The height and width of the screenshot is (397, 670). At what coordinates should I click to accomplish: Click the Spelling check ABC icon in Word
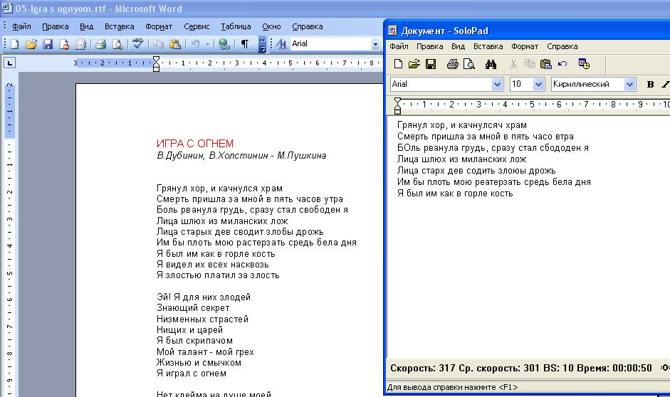tap(139, 44)
